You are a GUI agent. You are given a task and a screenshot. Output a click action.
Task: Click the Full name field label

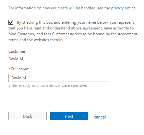(x=20, y=69)
